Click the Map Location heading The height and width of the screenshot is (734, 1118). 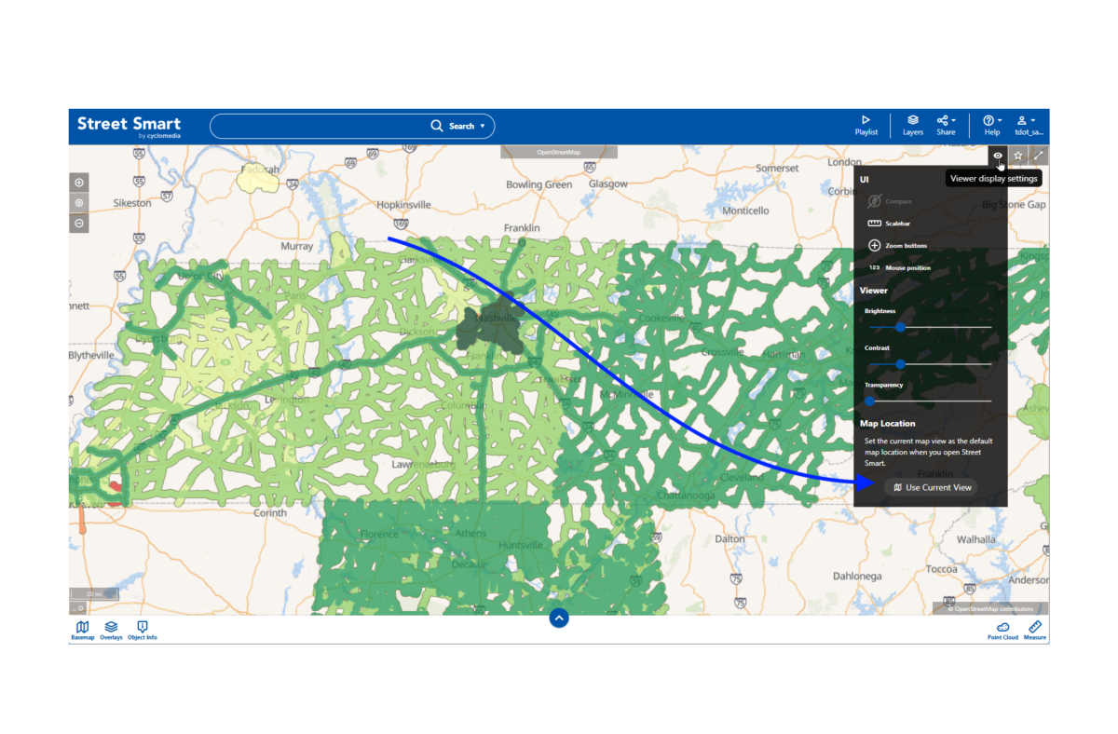pos(887,424)
